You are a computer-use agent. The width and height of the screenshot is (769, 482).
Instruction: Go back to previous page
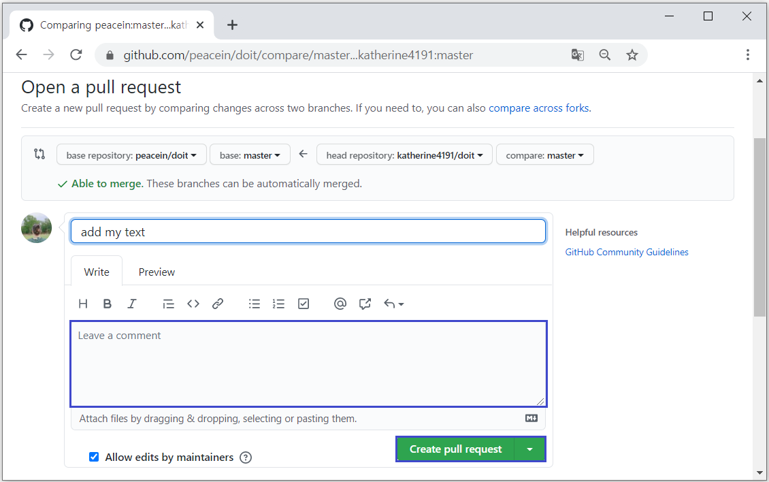22,54
